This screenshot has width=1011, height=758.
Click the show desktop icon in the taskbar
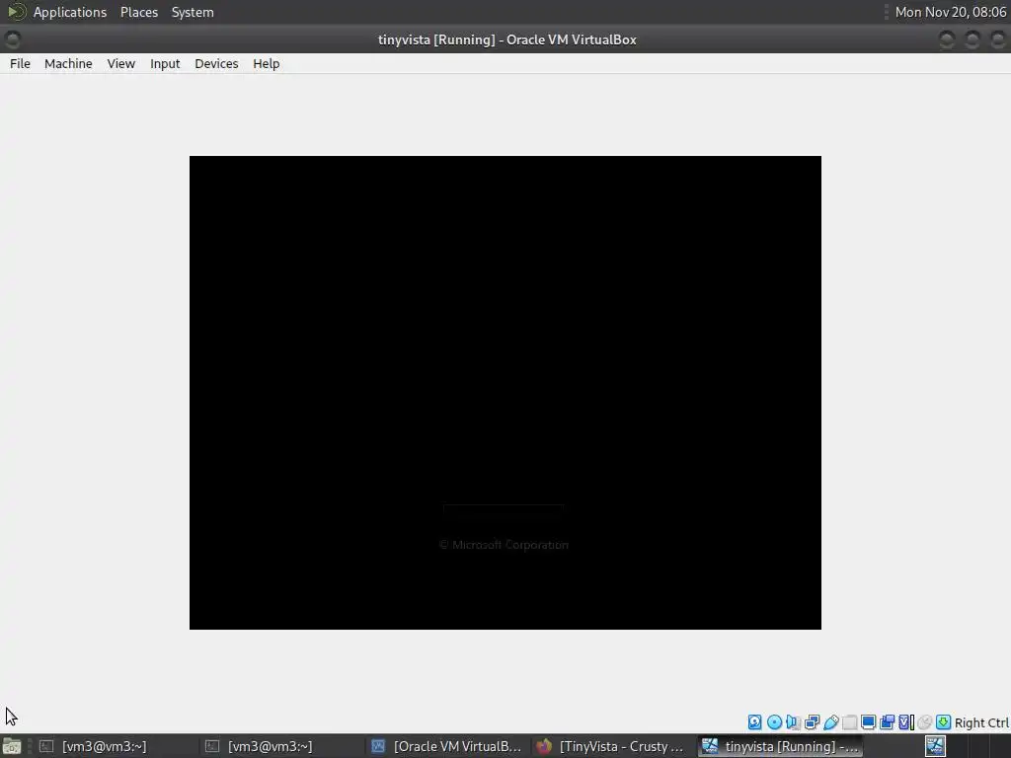click(12, 746)
